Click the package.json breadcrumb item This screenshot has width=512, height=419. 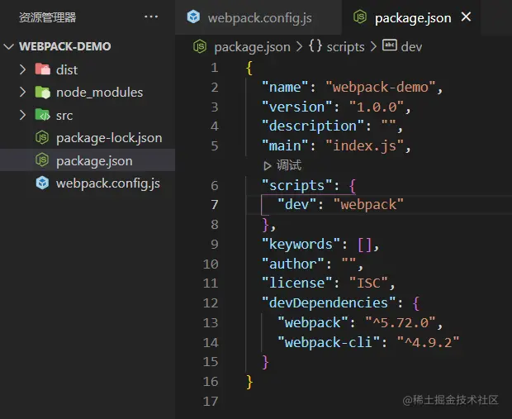[x=252, y=47]
